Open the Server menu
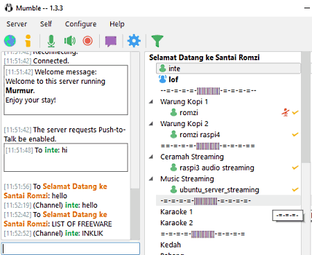This screenshot has width=312, height=255. [x=17, y=24]
